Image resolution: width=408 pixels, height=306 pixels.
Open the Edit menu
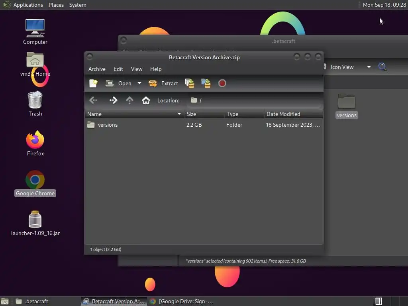pos(118,69)
